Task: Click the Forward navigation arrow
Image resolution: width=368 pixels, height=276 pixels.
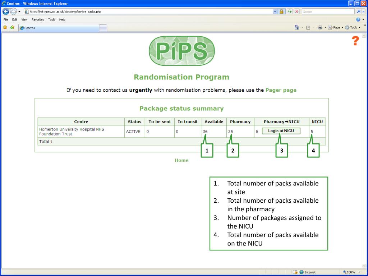Action: pos(13,11)
